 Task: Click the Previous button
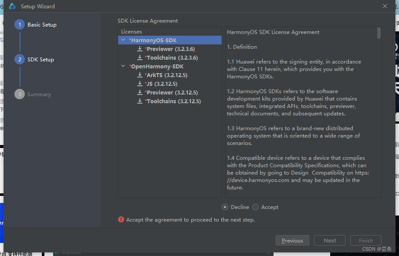pyautogui.click(x=292, y=240)
